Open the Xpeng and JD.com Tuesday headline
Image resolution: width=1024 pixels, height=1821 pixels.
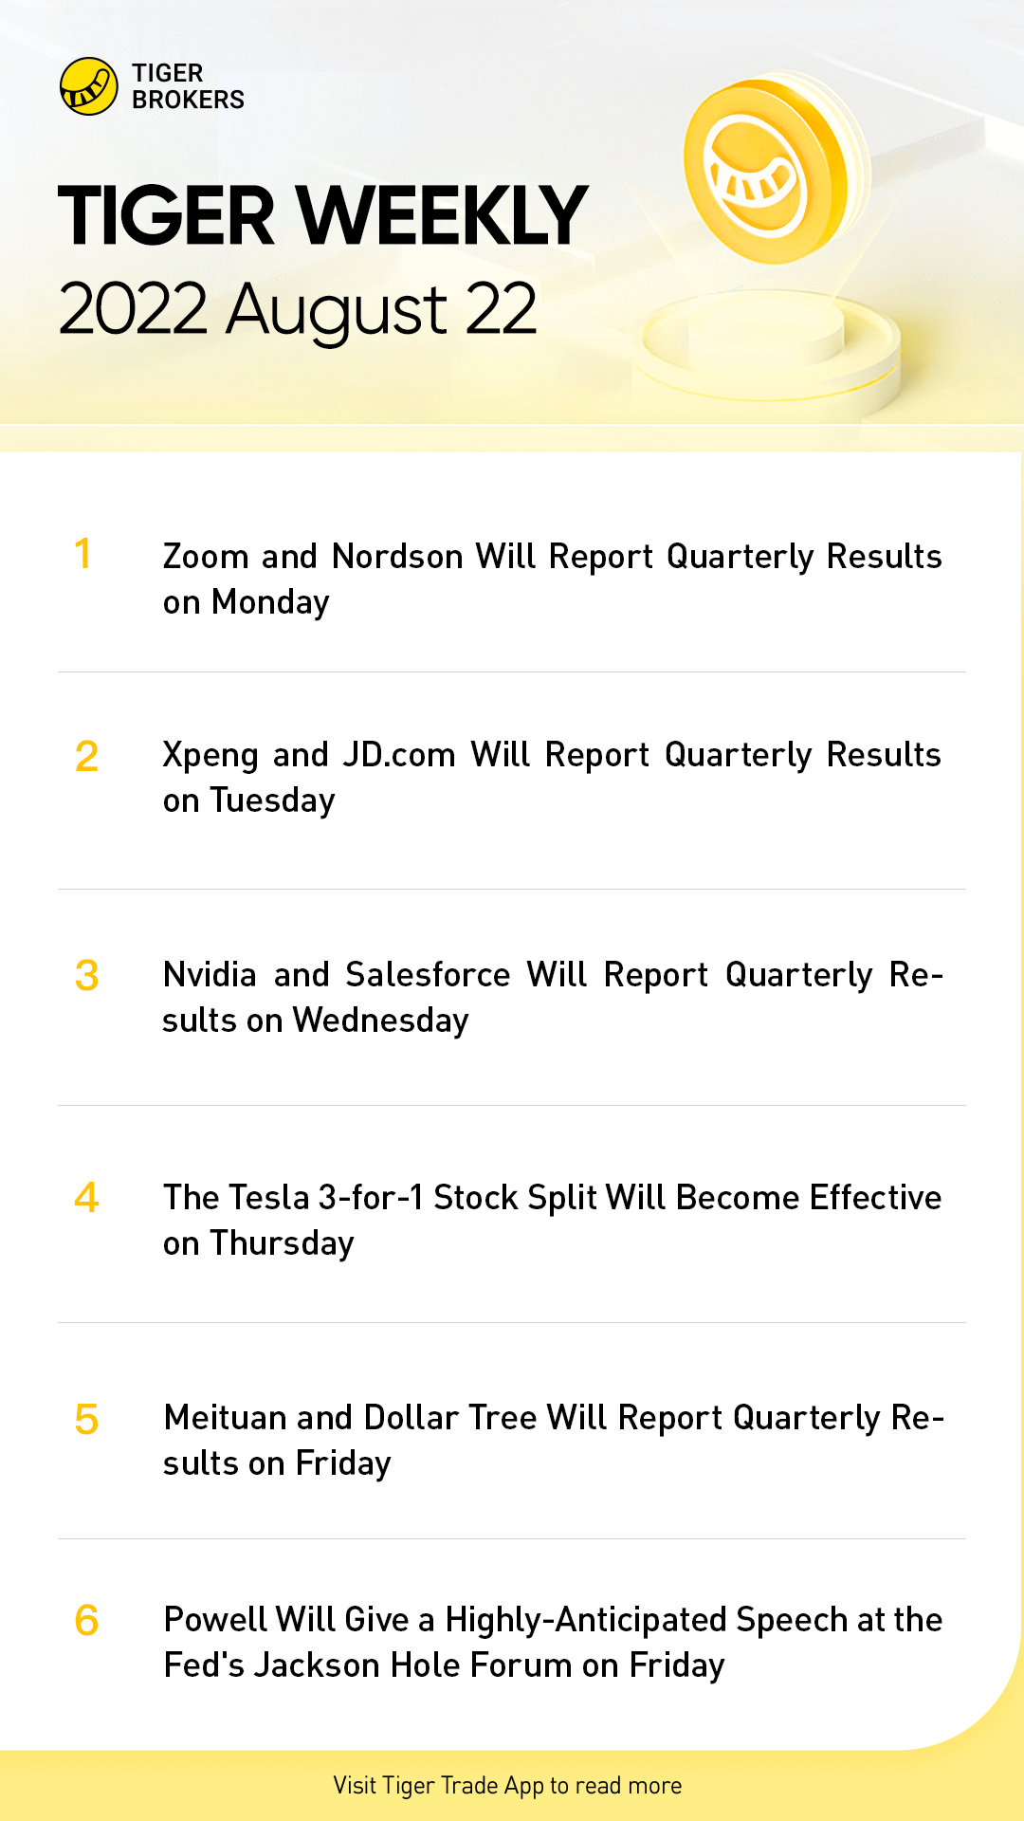coord(552,777)
